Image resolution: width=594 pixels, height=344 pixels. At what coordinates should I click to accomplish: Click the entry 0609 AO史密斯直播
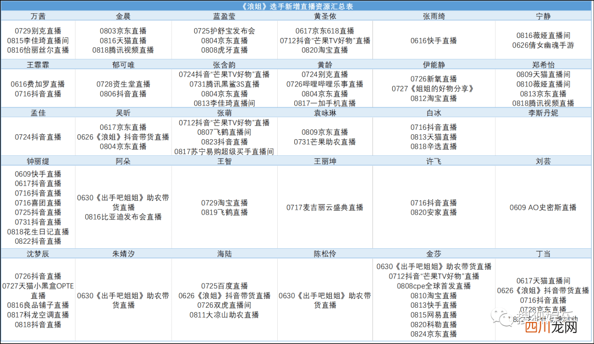coord(543,208)
